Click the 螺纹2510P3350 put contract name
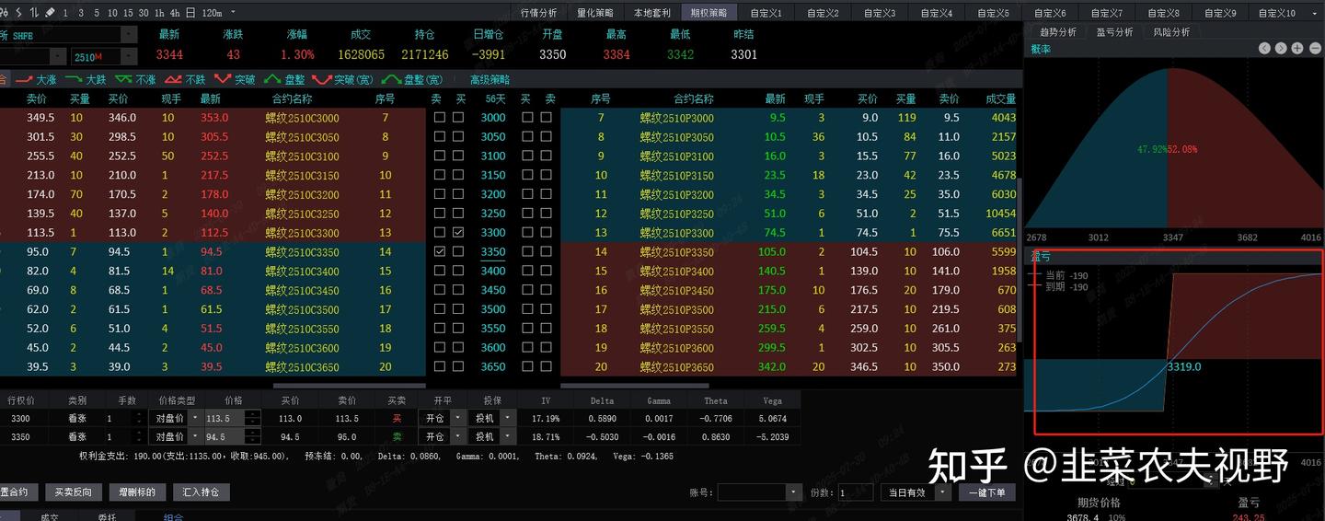 point(677,251)
